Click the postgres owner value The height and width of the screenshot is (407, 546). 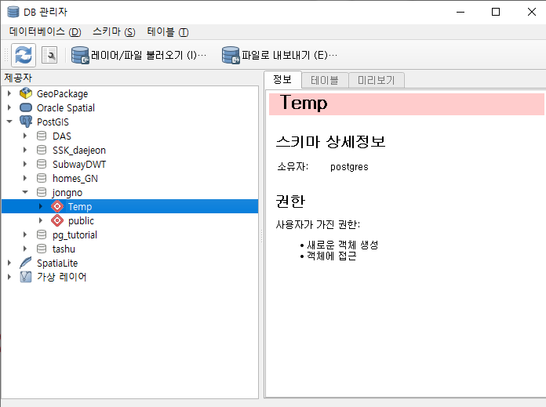(x=349, y=167)
